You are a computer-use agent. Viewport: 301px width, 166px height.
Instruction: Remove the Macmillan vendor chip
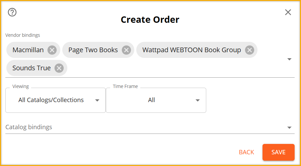[52, 50]
